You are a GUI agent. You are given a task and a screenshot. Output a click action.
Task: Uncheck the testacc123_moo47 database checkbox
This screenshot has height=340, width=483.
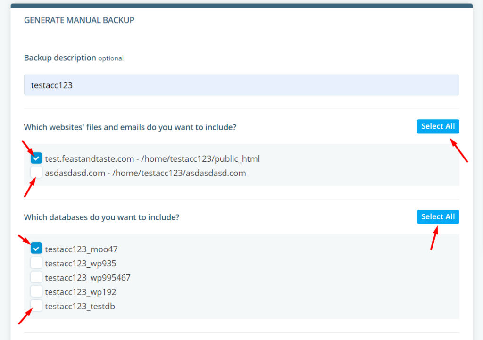tap(36, 249)
